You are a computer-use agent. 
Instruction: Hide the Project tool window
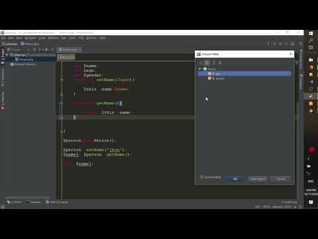[52, 50]
